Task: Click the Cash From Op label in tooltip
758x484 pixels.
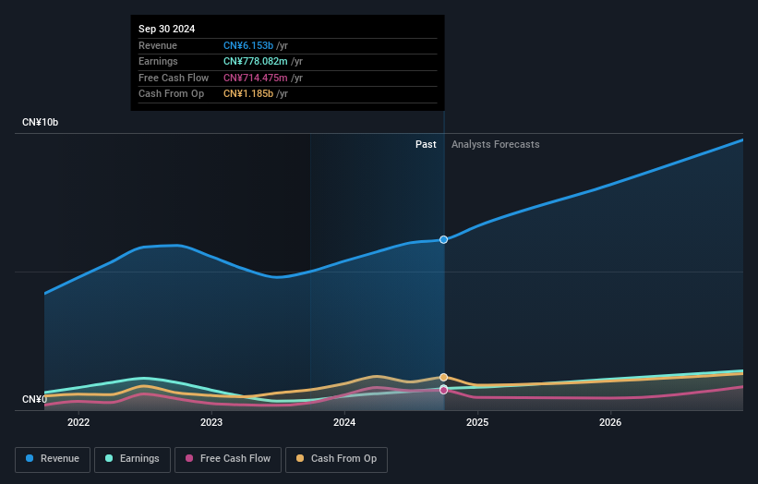Action: [171, 94]
